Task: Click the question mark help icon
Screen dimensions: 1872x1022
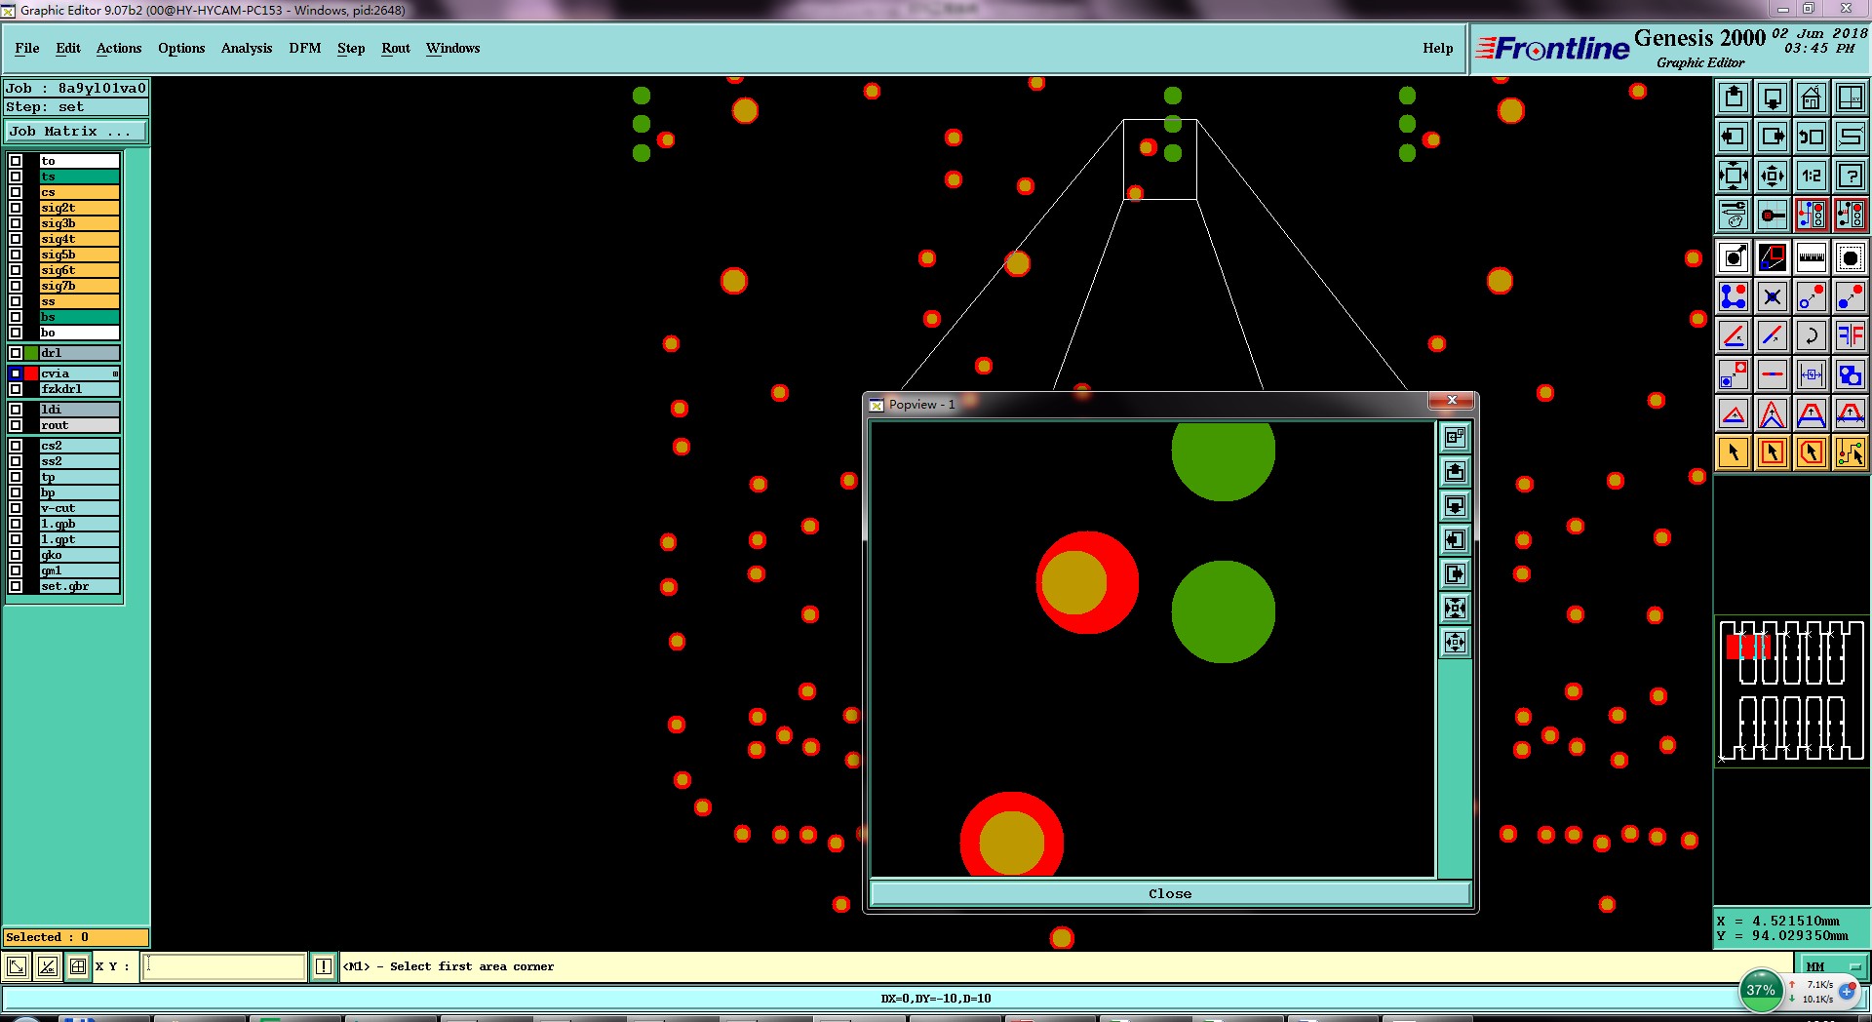Action: pyautogui.click(x=1850, y=176)
